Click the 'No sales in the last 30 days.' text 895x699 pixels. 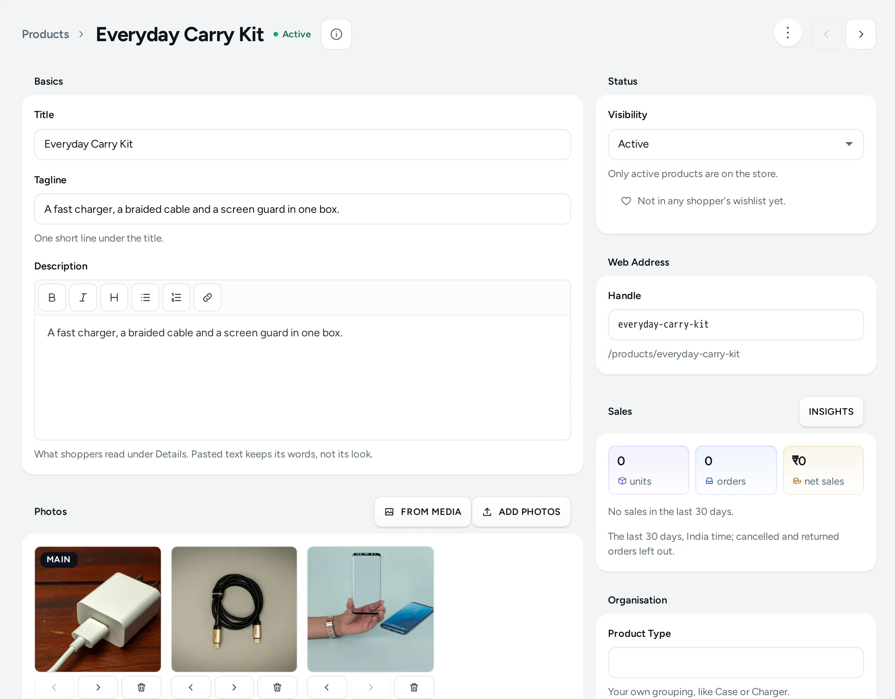coord(670,512)
